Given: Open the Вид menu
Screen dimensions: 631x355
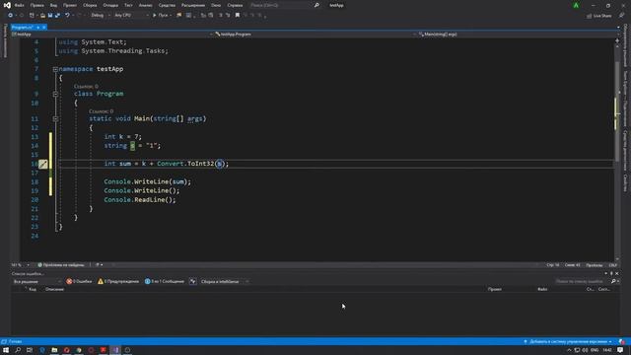Looking at the screenshot, I should pos(53,5).
